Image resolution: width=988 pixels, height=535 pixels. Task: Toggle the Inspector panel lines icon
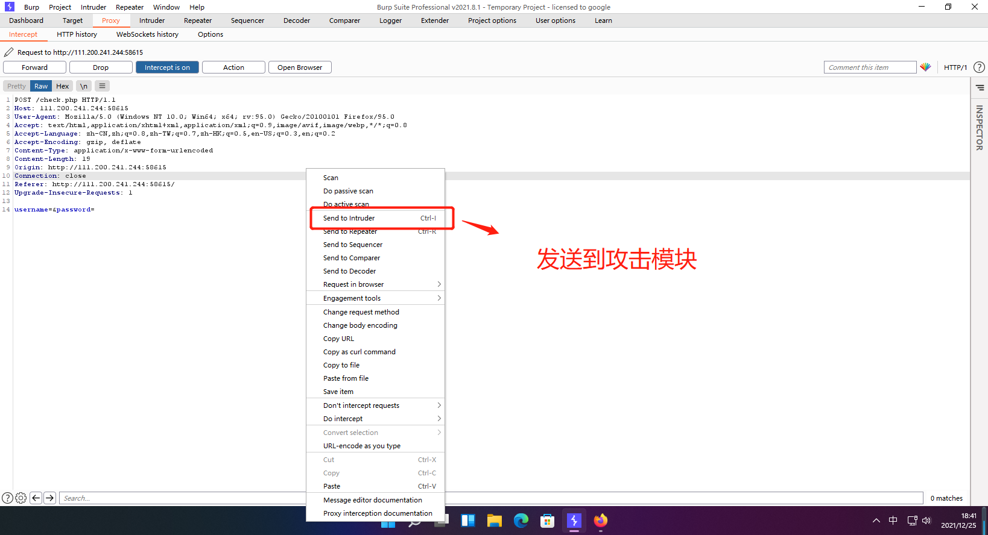[980, 87]
